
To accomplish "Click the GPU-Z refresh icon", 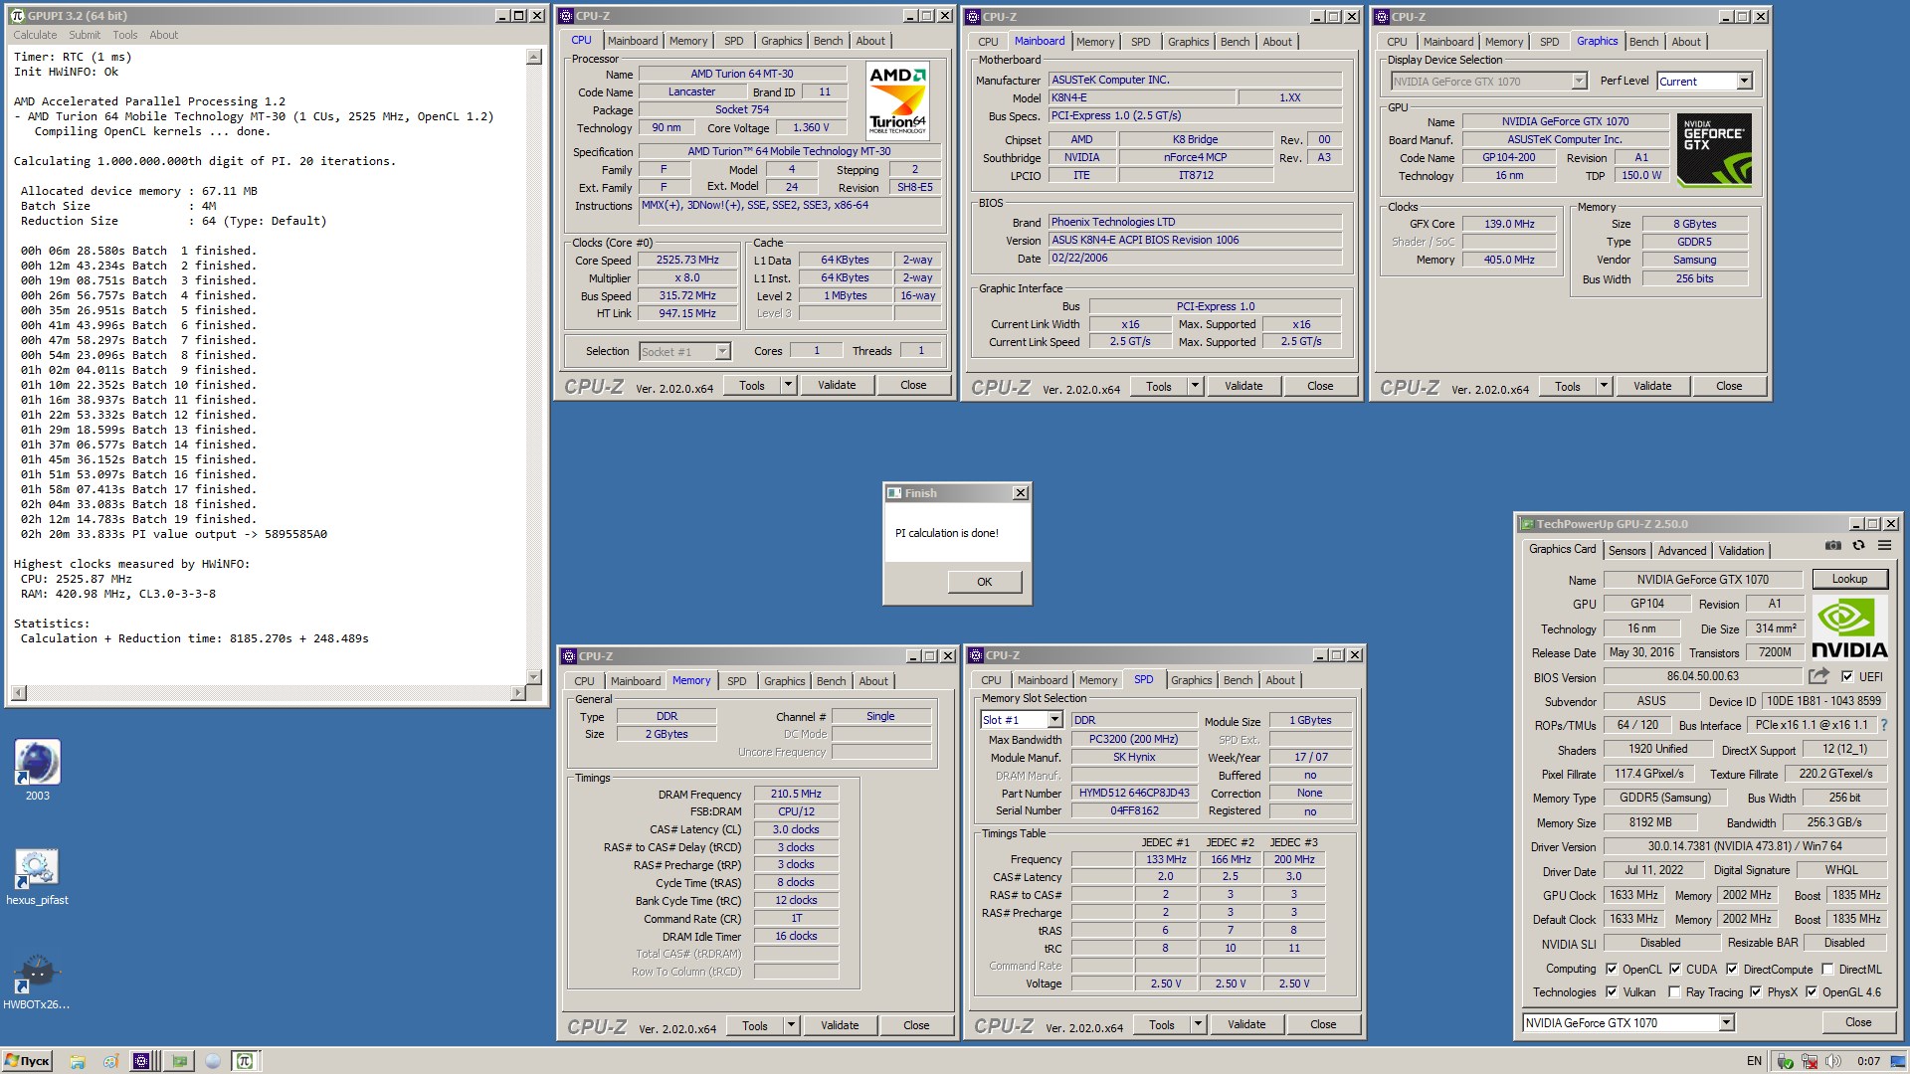I will pyautogui.click(x=1858, y=545).
